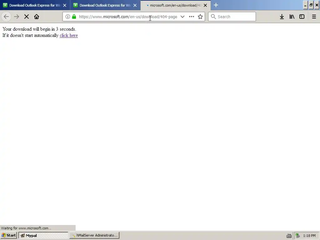
Task: Open the page actions three-dot menu
Action: coord(192,17)
